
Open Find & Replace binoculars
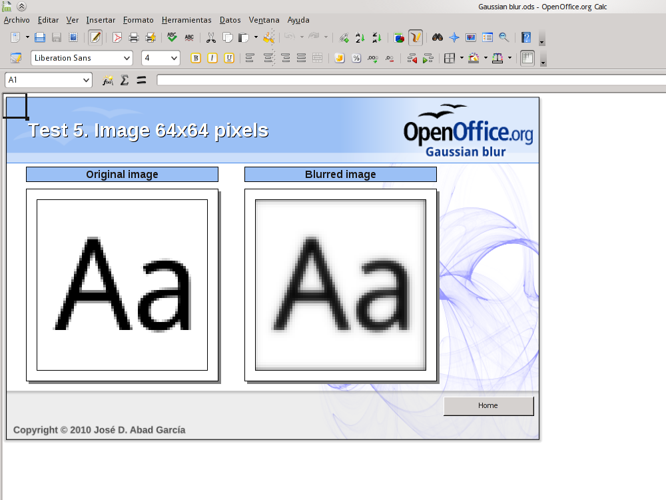point(438,37)
